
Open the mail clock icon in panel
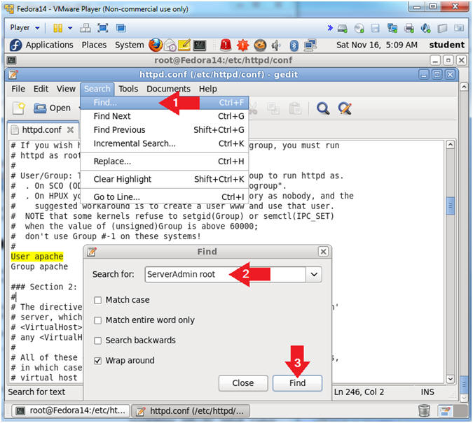(170, 45)
